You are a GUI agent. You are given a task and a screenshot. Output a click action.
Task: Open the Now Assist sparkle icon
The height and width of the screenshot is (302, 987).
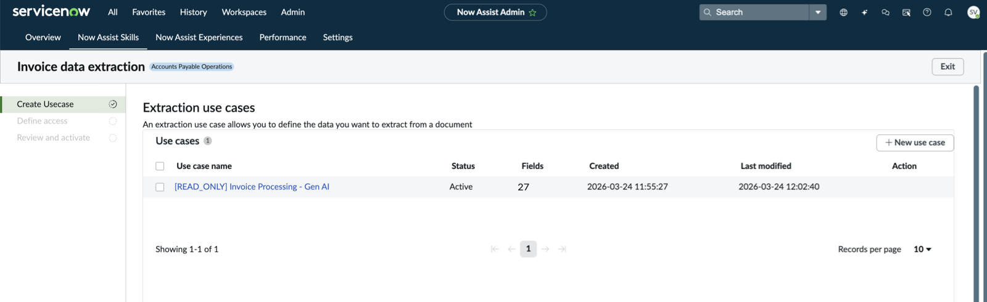coord(864,12)
